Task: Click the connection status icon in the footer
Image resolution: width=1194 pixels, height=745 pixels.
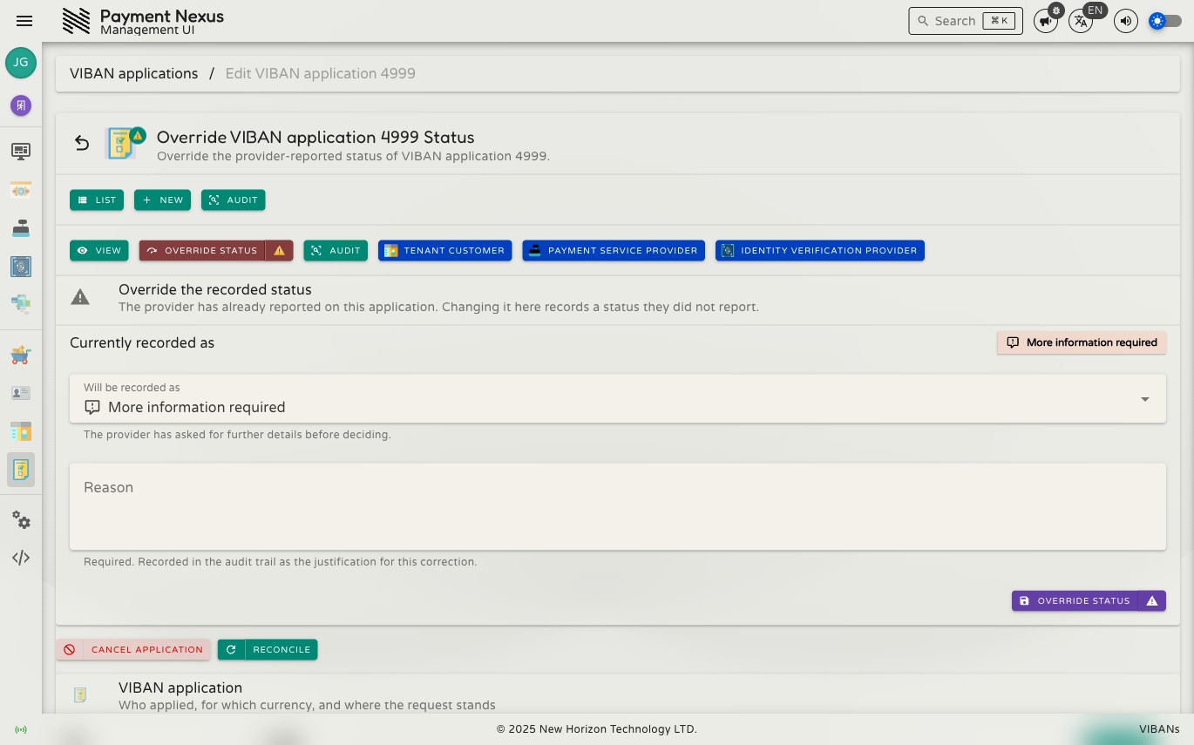Action: coord(21,729)
